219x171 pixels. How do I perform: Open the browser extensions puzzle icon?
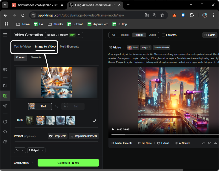[x=192, y=15]
